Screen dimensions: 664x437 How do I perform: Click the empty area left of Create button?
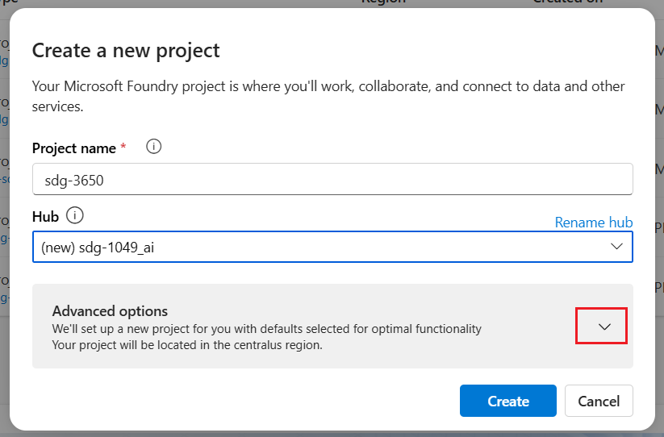pyautogui.click(x=242, y=401)
